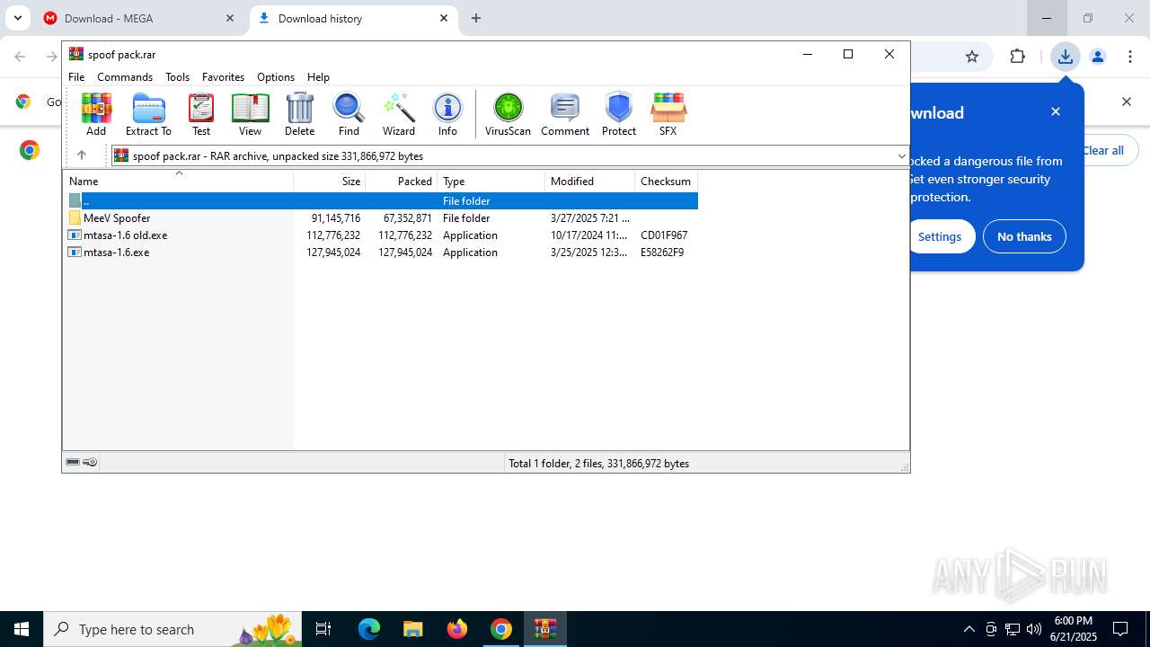Open a new Chrome tab
Screen dimensions: 1150x647
[x=476, y=18]
